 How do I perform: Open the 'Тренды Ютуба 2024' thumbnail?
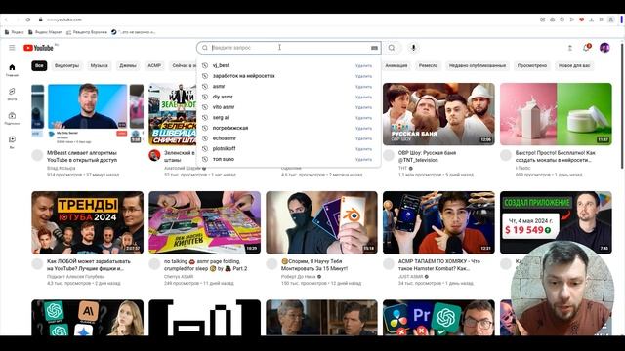point(87,222)
